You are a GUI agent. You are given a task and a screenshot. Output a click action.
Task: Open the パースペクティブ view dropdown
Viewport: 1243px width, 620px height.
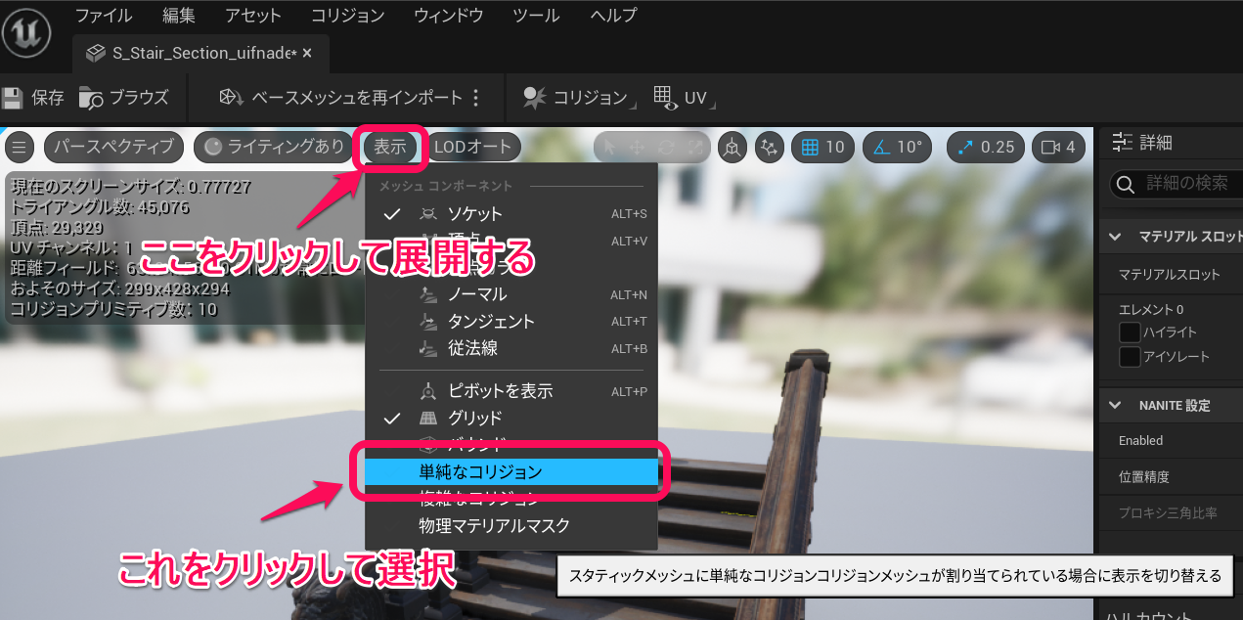click(x=114, y=147)
